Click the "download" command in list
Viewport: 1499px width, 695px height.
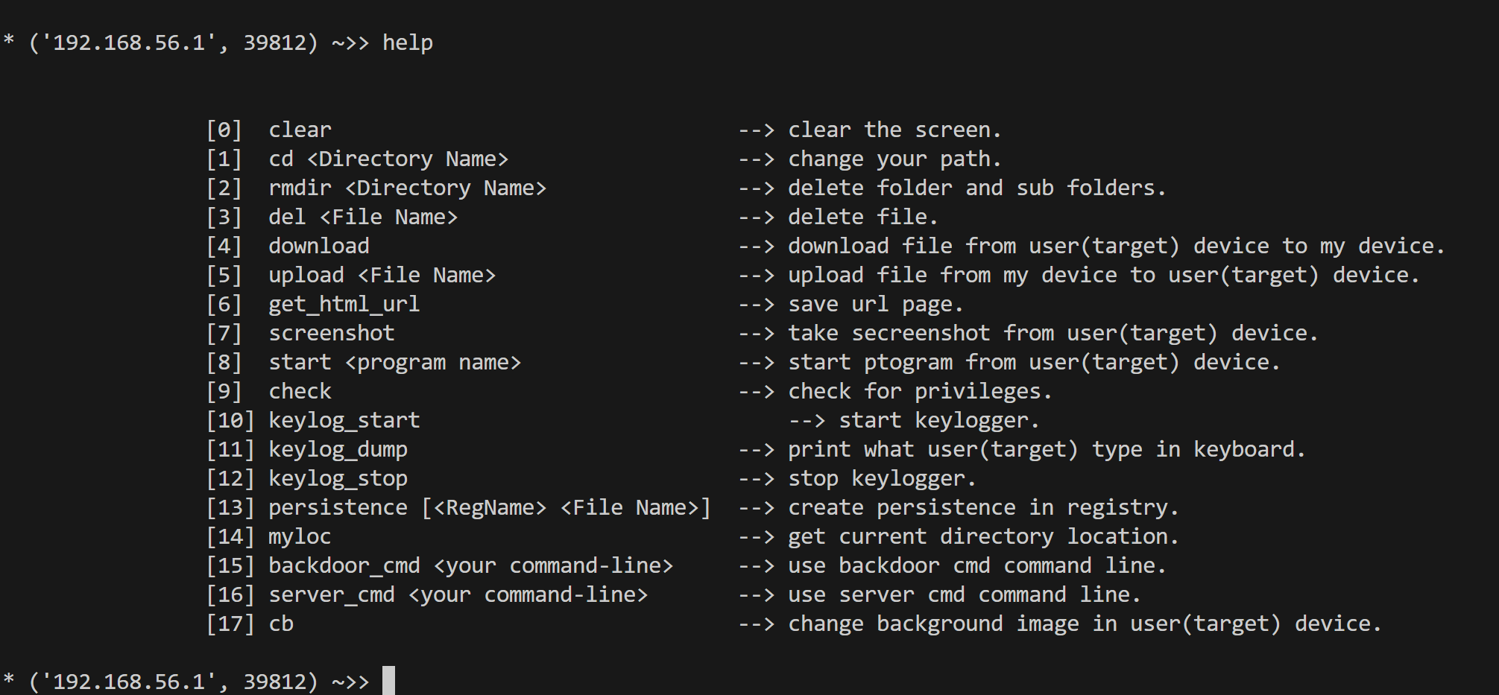pyautogui.click(x=319, y=246)
